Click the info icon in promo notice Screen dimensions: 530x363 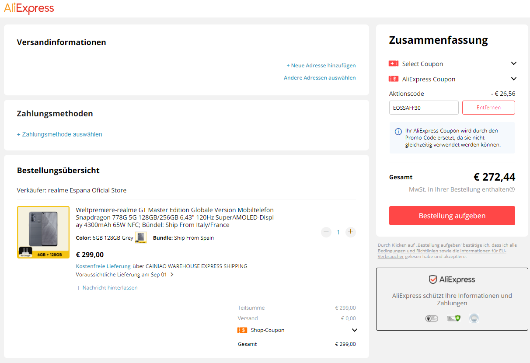pyautogui.click(x=398, y=131)
